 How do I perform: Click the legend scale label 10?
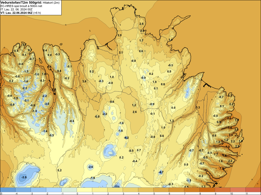tap(231, 193)
